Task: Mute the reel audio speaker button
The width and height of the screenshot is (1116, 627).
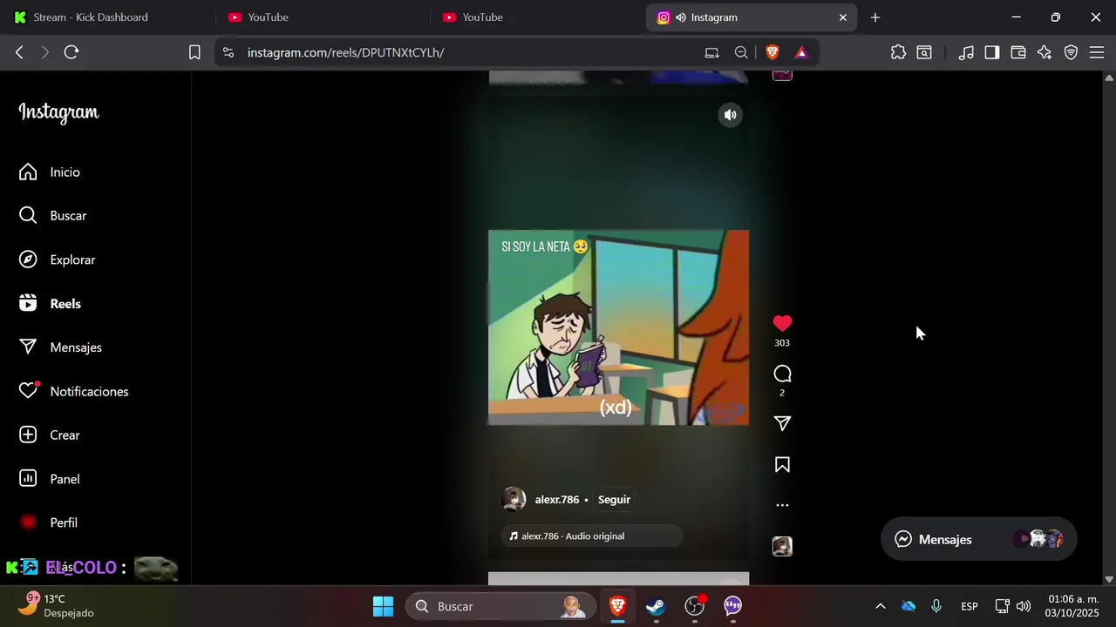Action: [730, 115]
